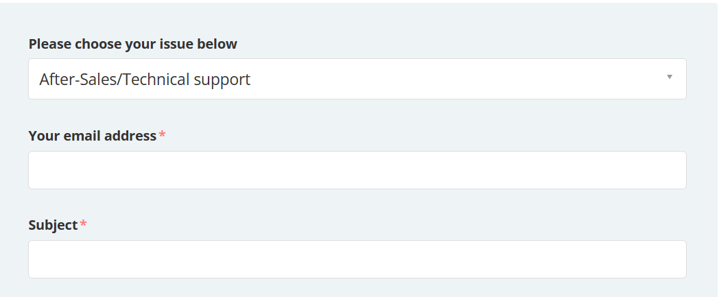Click the red required asterisk next to Subject
This screenshot has height=297, width=721.
83,225
